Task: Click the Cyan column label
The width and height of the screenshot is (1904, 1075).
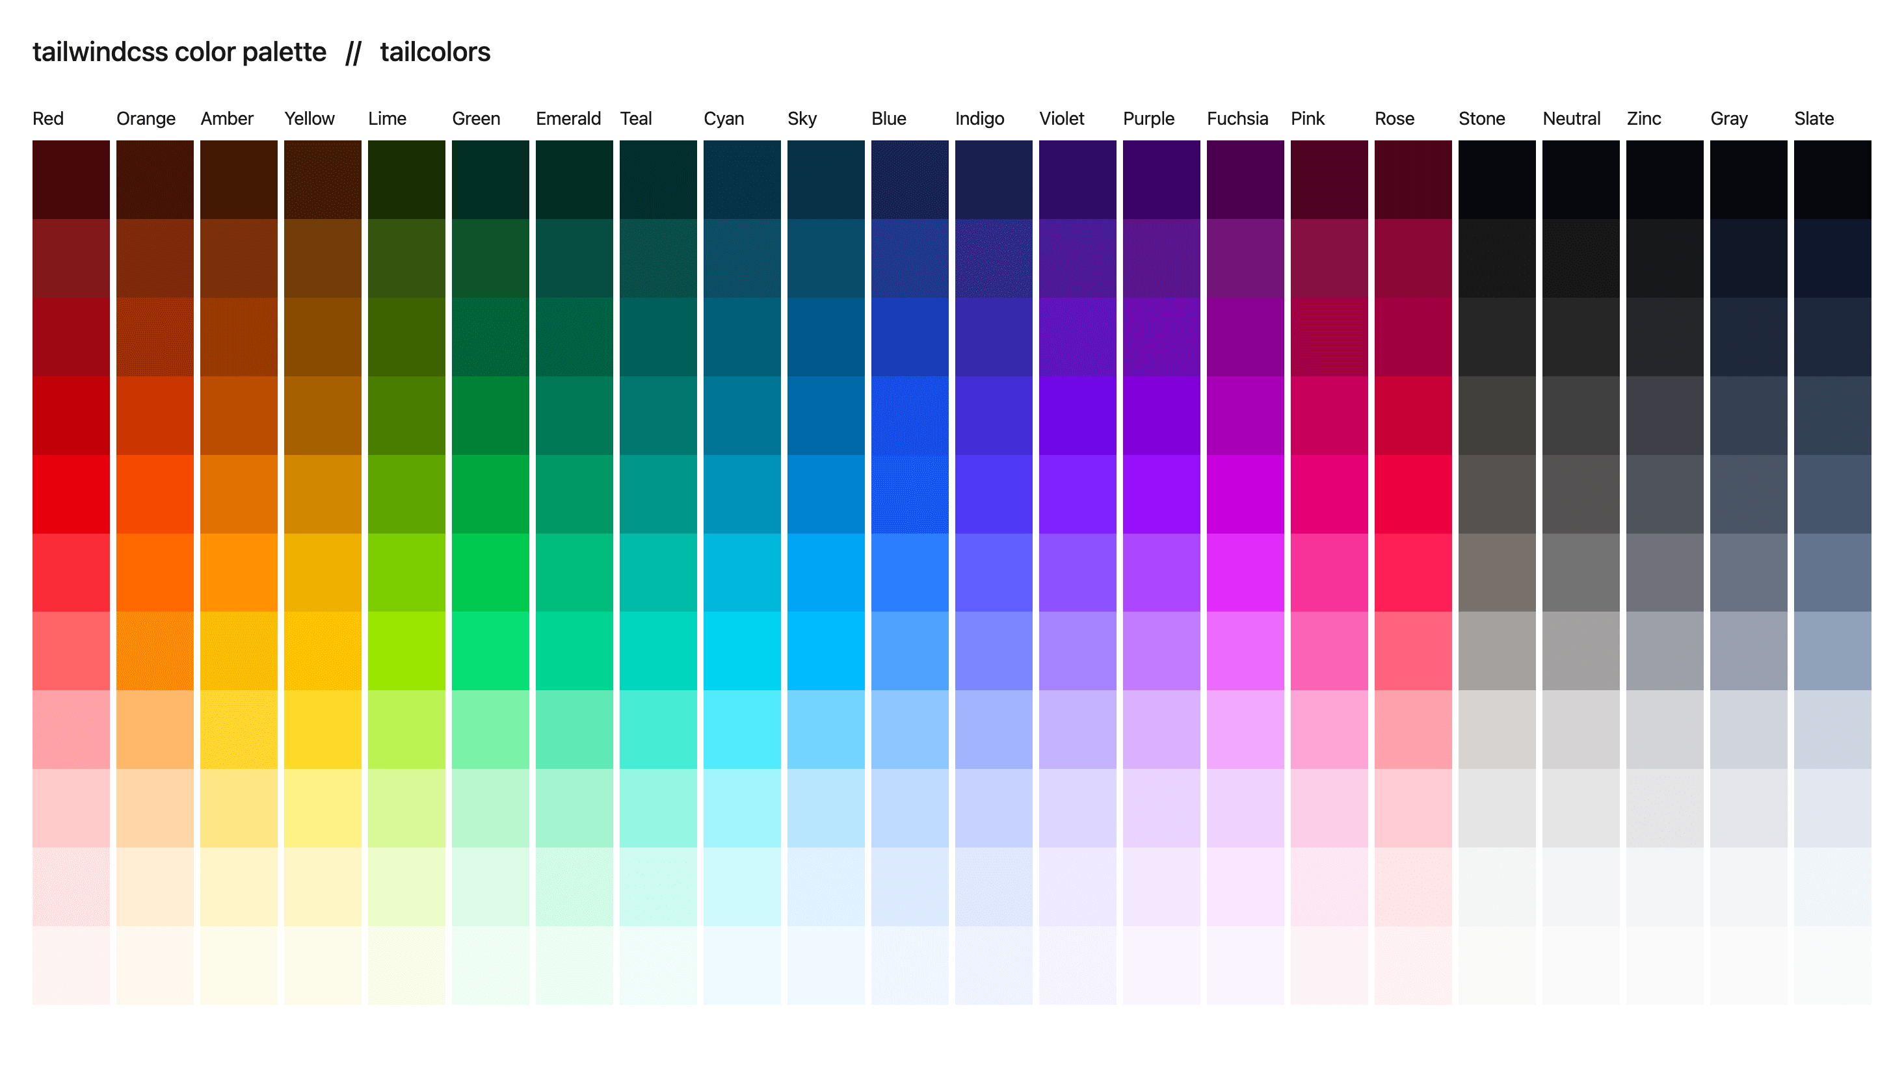Action: [x=724, y=119]
